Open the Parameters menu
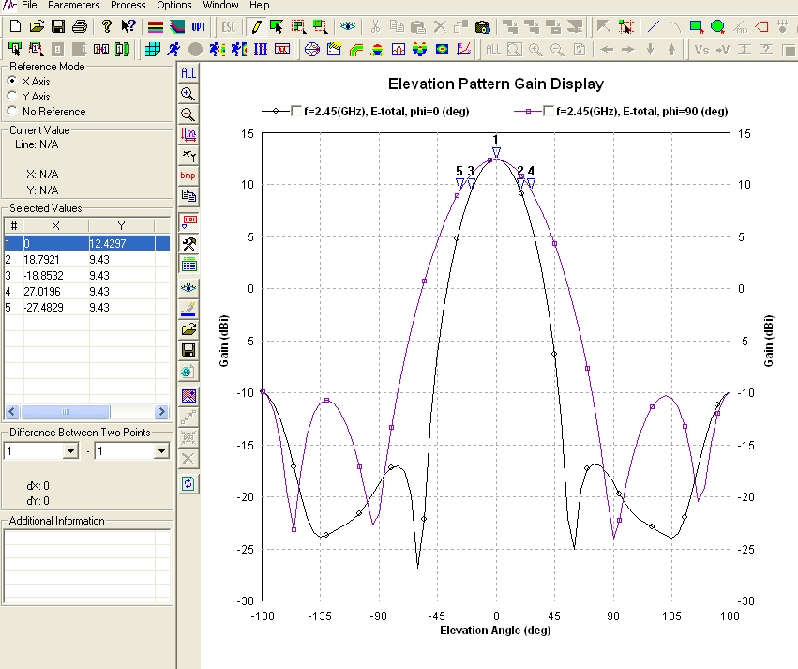 [74, 6]
